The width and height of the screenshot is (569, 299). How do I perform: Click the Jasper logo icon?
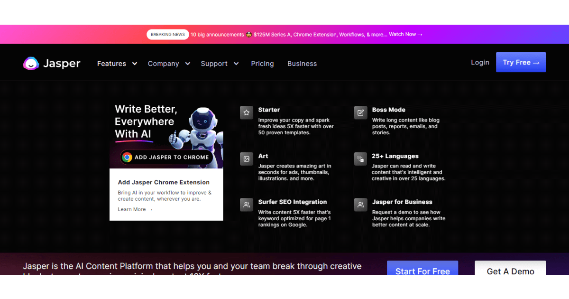(x=31, y=64)
